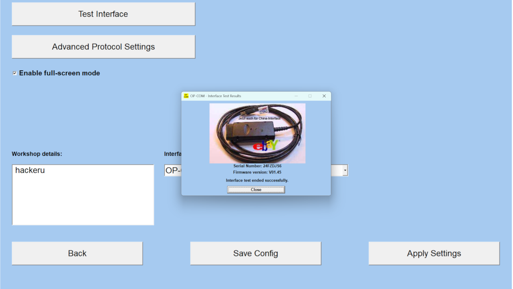This screenshot has width=513, height=289.
Task: Open the Advanced Protocol Settings
Action: 103,47
